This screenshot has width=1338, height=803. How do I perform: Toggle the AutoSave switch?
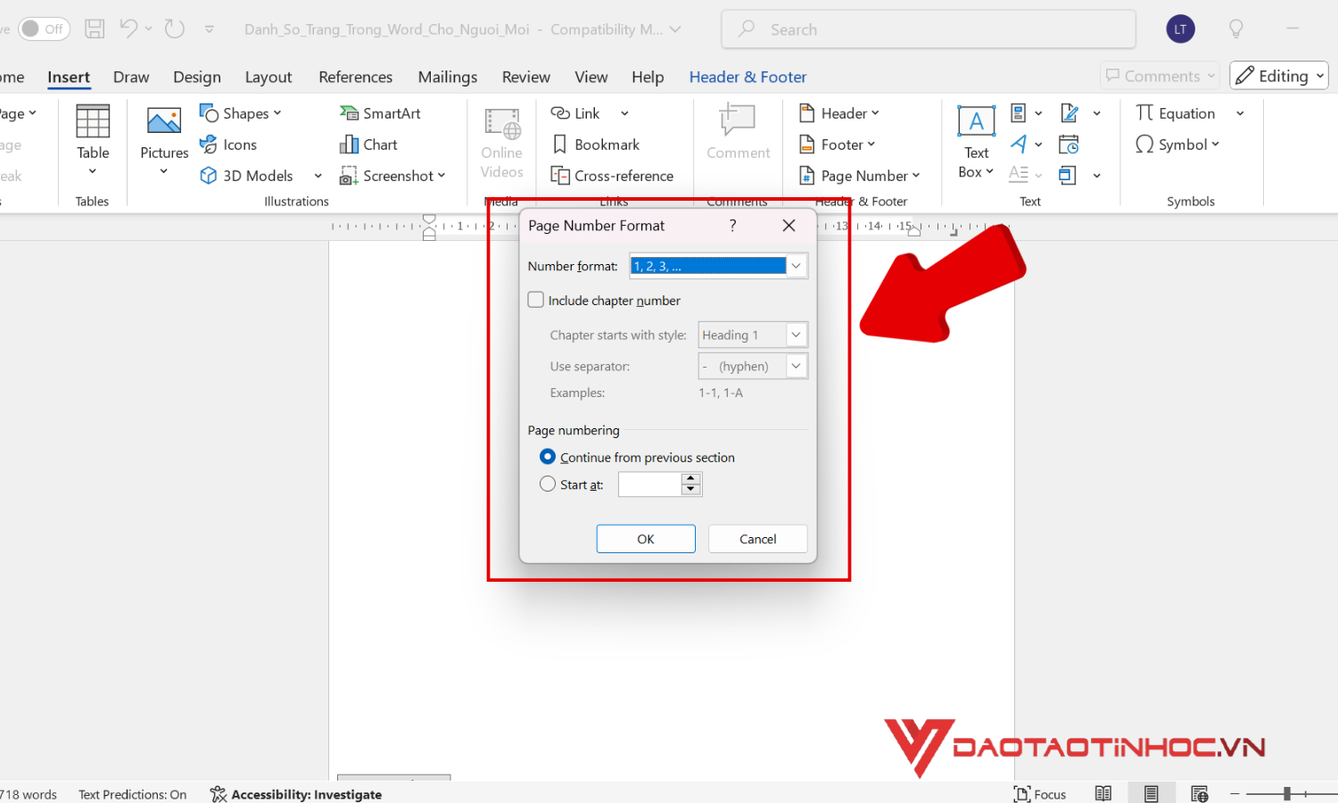(x=44, y=29)
